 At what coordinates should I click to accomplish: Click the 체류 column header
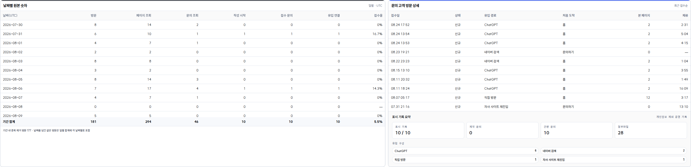[x=685, y=16]
